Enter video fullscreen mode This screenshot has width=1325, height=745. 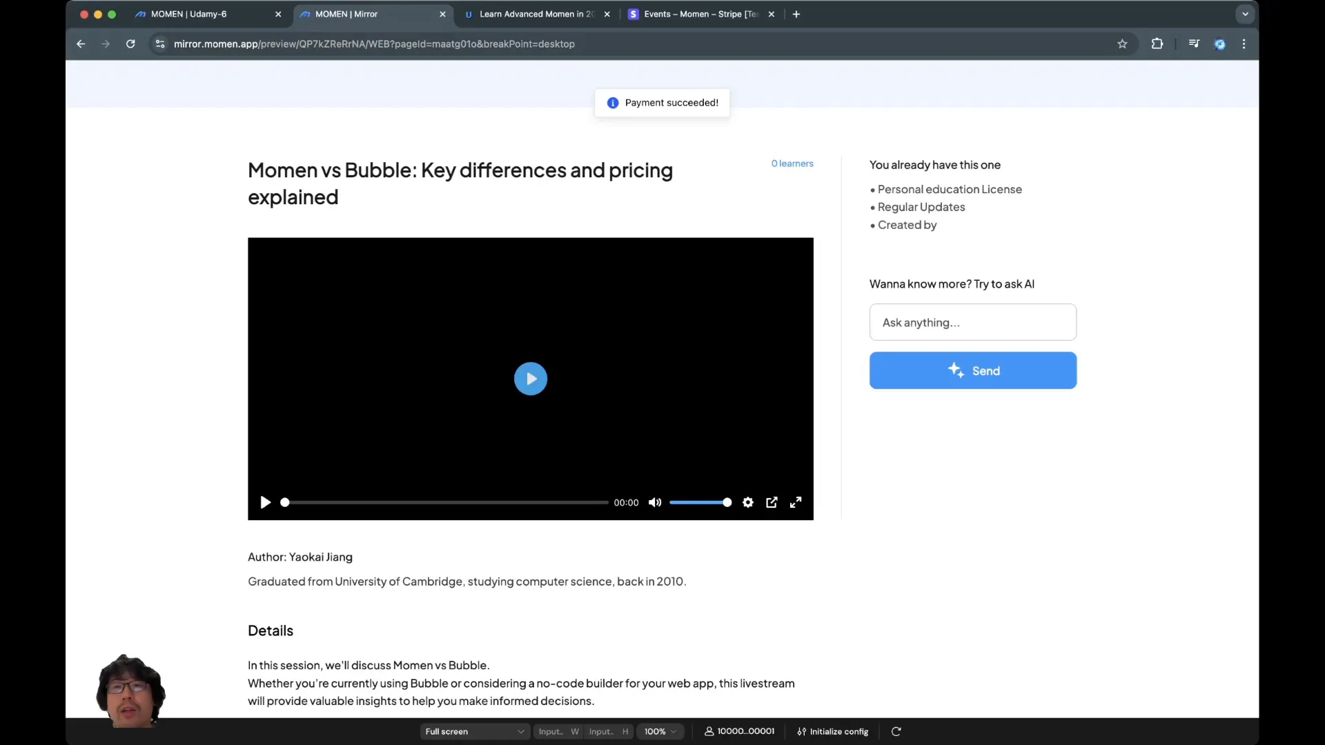(x=796, y=502)
